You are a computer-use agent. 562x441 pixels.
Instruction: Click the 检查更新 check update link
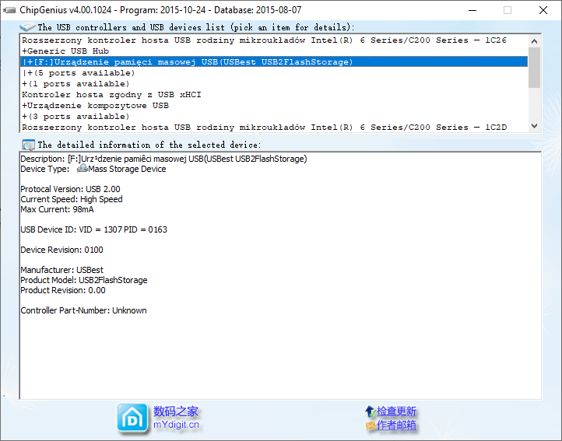point(396,411)
